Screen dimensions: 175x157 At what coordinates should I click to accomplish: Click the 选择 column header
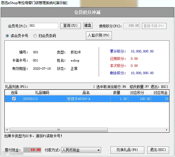(x=14, y=93)
